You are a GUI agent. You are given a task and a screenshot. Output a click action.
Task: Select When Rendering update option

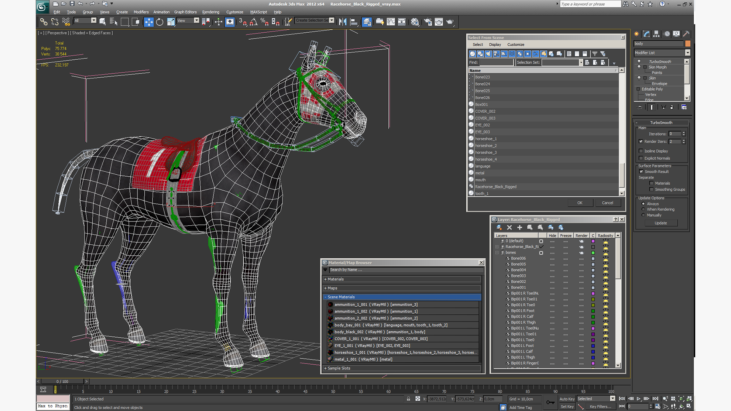coord(643,209)
